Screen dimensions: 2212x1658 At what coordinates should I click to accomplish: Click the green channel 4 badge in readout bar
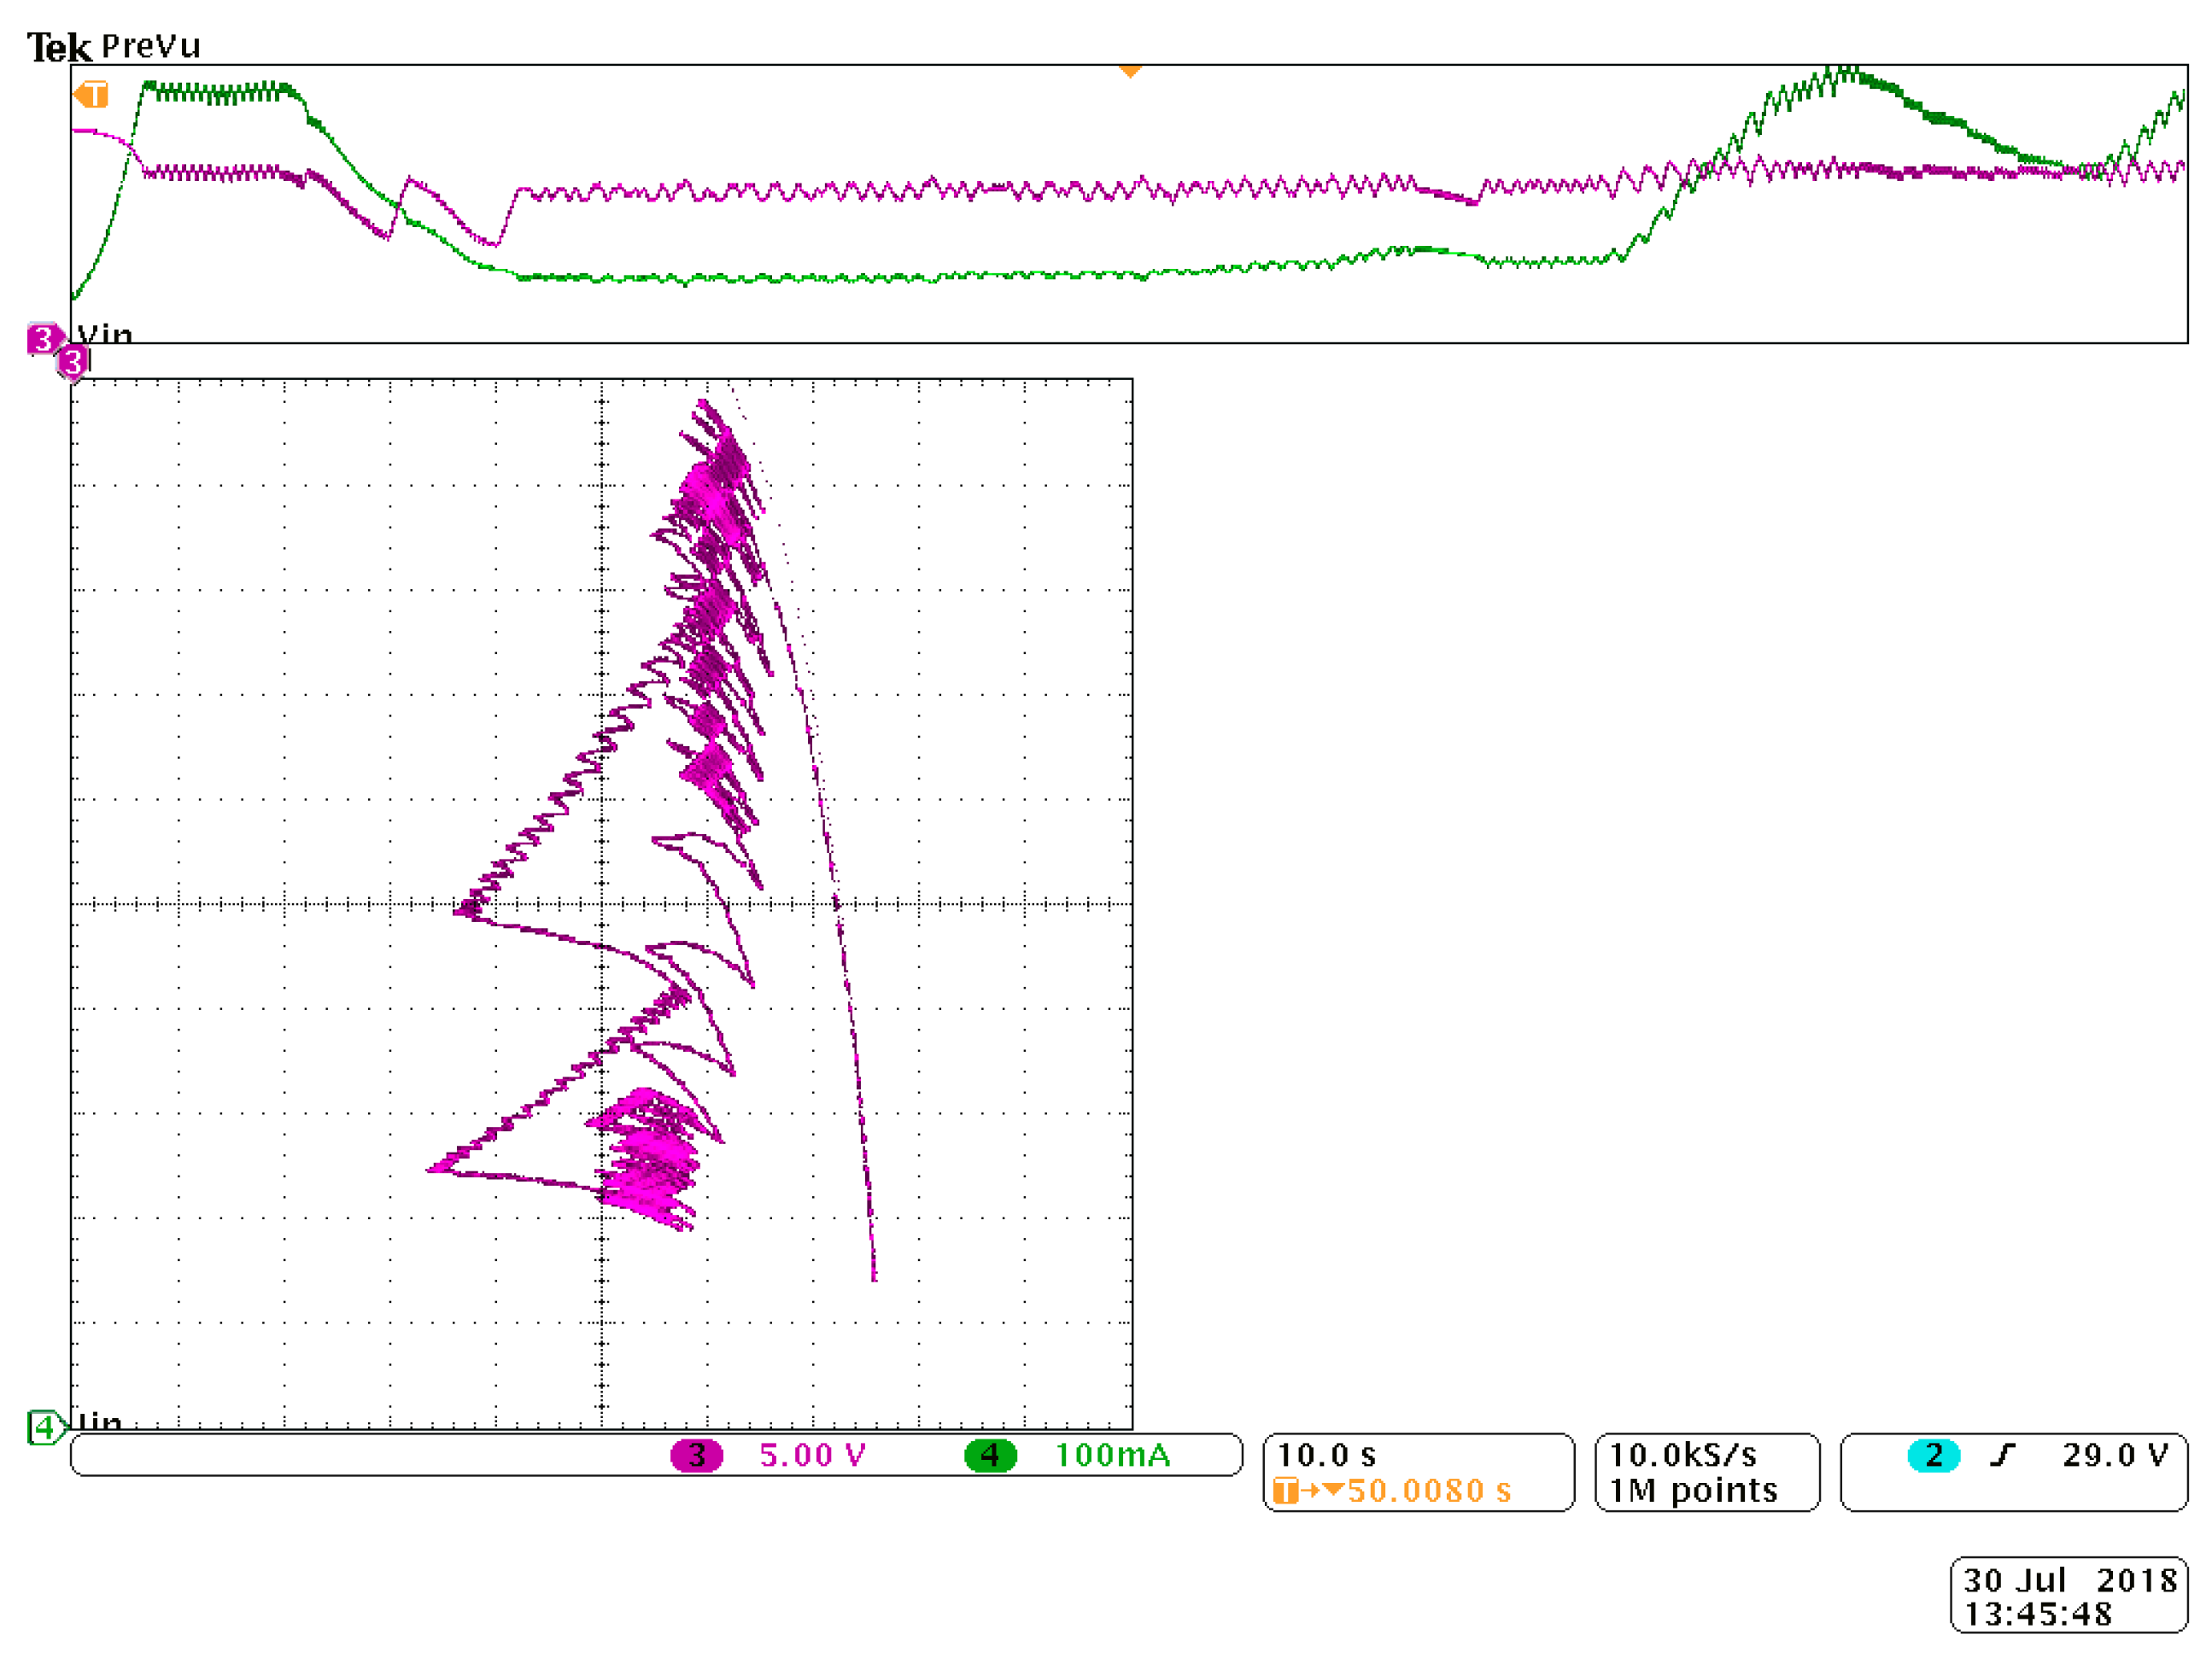coord(990,1455)
